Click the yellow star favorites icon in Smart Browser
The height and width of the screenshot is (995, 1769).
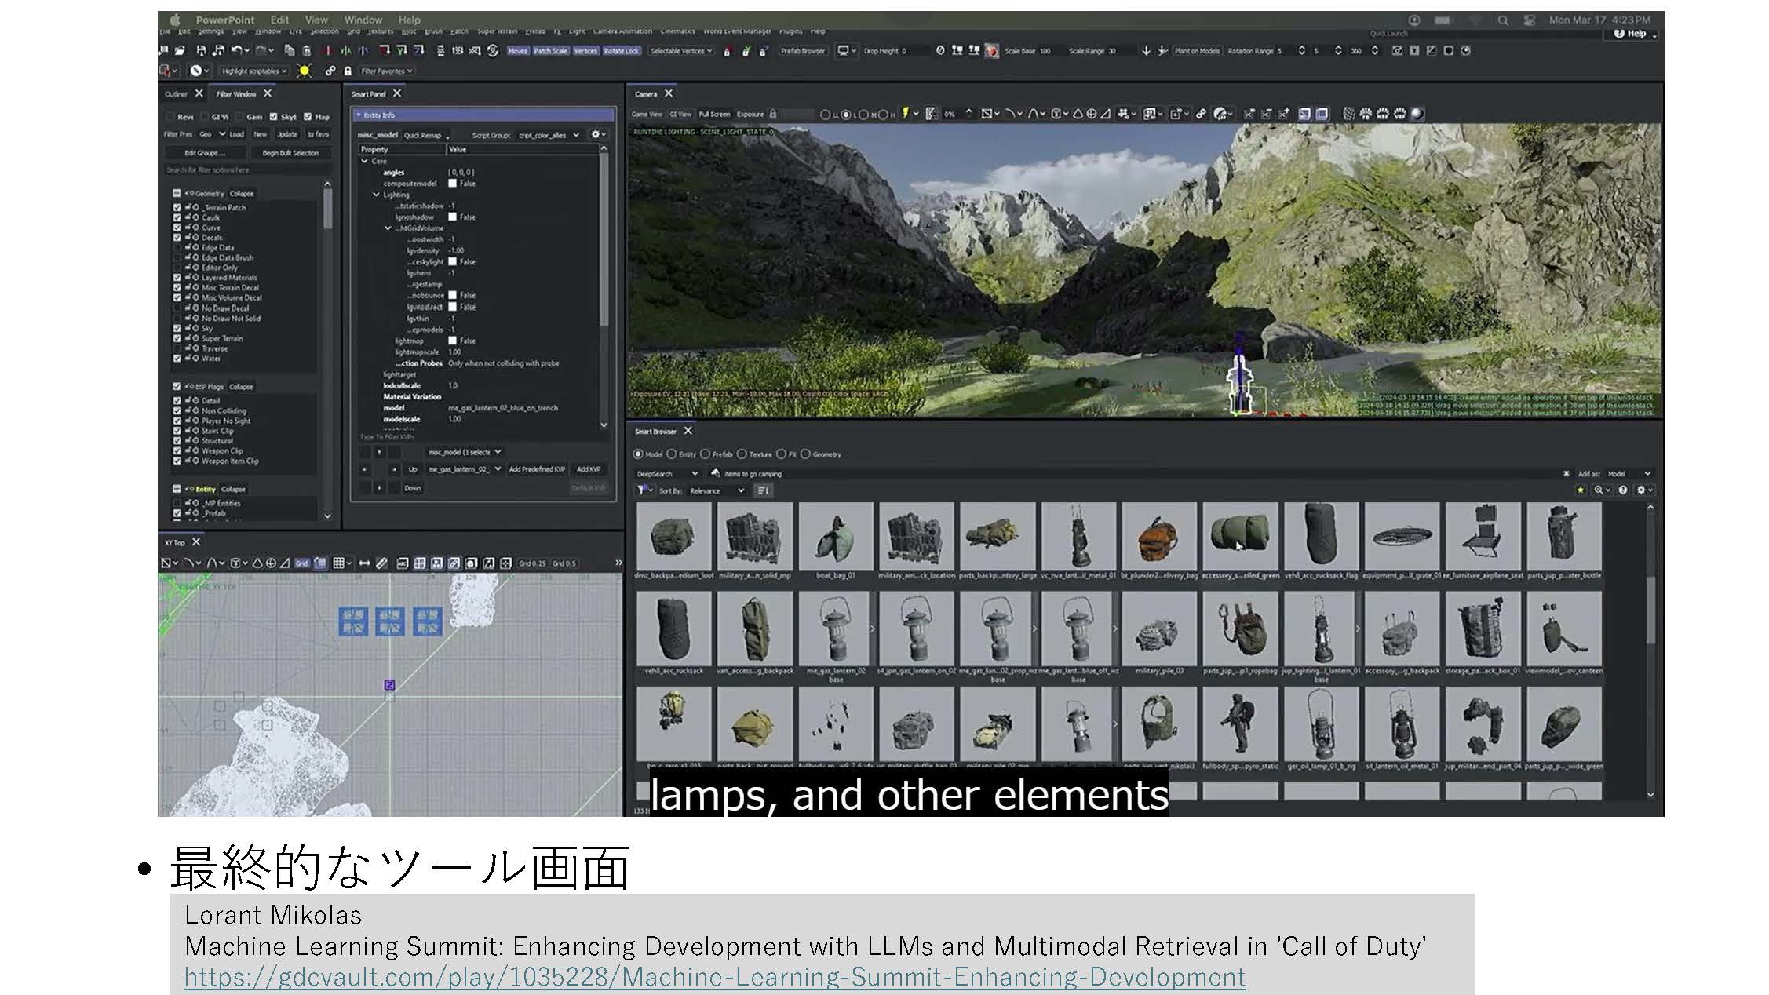pyautogui.click(x=1580, y=490)
